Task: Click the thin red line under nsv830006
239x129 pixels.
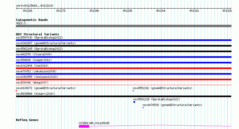Action: 124,85
